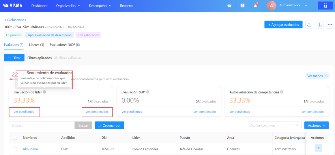Open the help question mark in header
The width and height of the screenshot is (335, 155).
click(x=242, y=6)
